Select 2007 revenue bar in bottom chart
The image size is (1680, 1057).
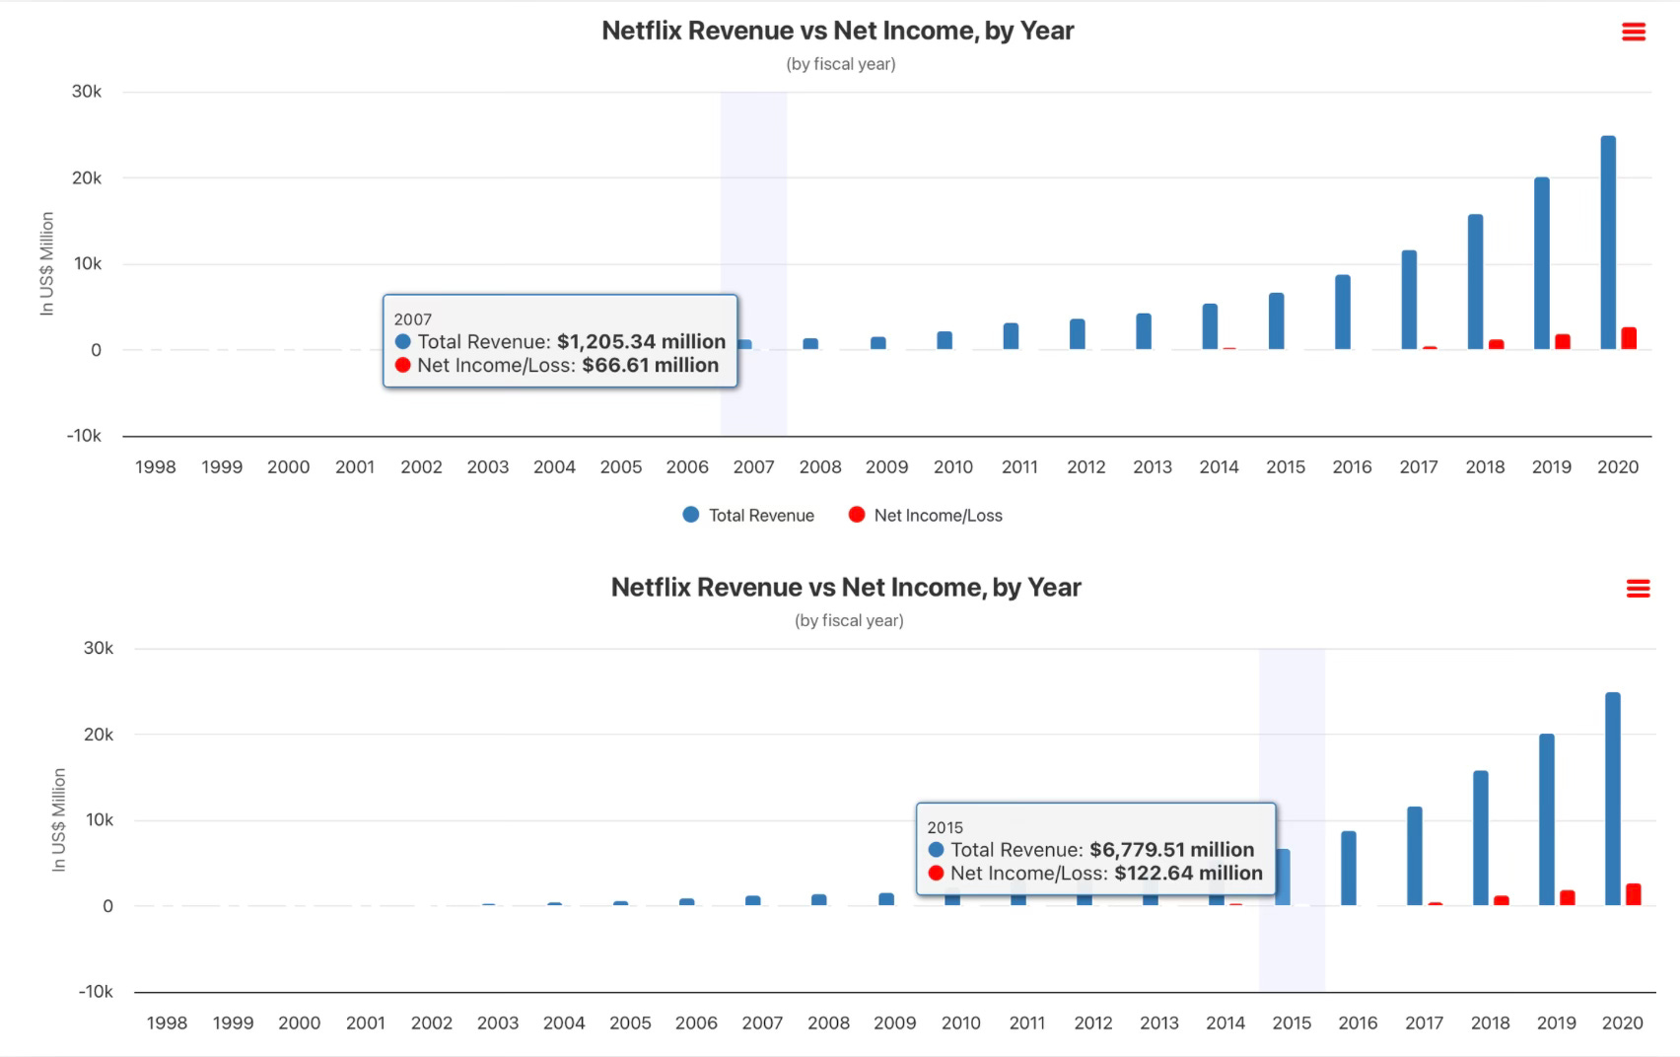tap(753, 900)
